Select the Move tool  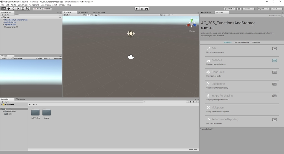point(9,9)
